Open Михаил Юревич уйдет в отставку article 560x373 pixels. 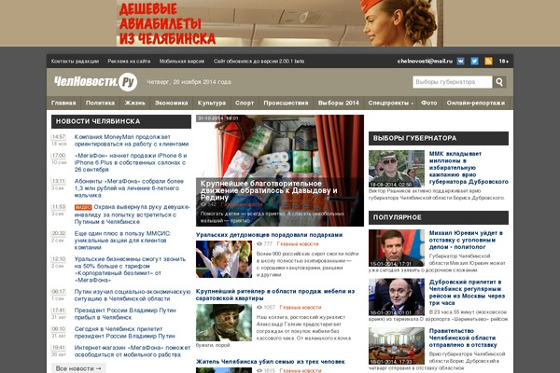[x=466, y=240]
